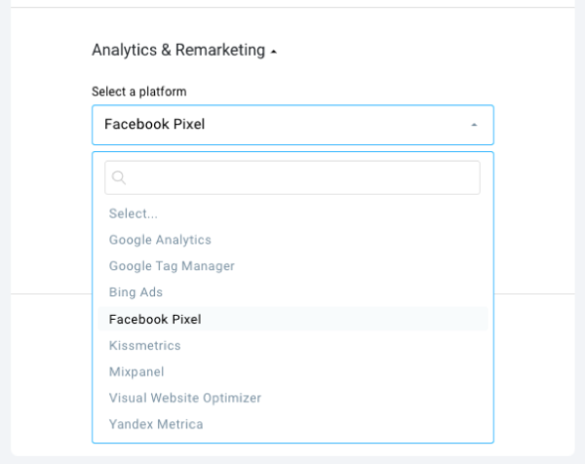Select Google Analytics from the list
Image resolution: width=585 pixels, height=464 pixels.
pos(160,240)
